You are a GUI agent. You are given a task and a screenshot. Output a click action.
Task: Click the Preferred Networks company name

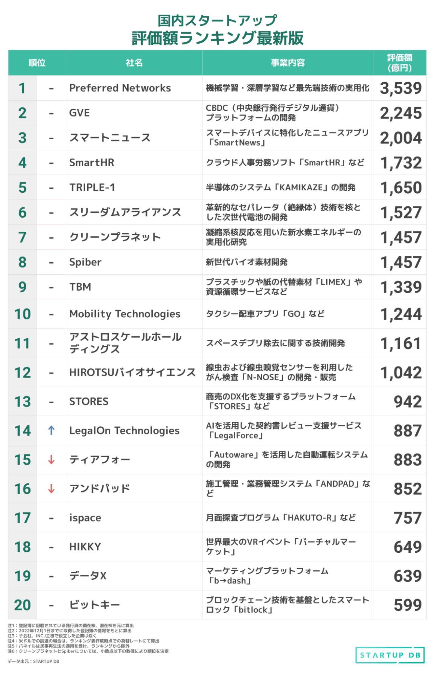point(120,88)
